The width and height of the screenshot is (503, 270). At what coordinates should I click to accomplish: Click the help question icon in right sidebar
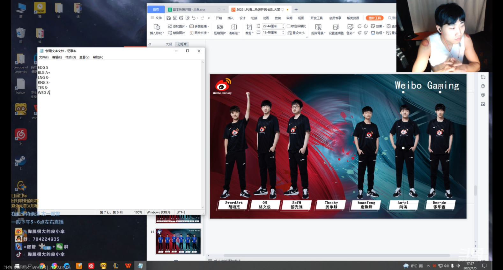(483, 86)
